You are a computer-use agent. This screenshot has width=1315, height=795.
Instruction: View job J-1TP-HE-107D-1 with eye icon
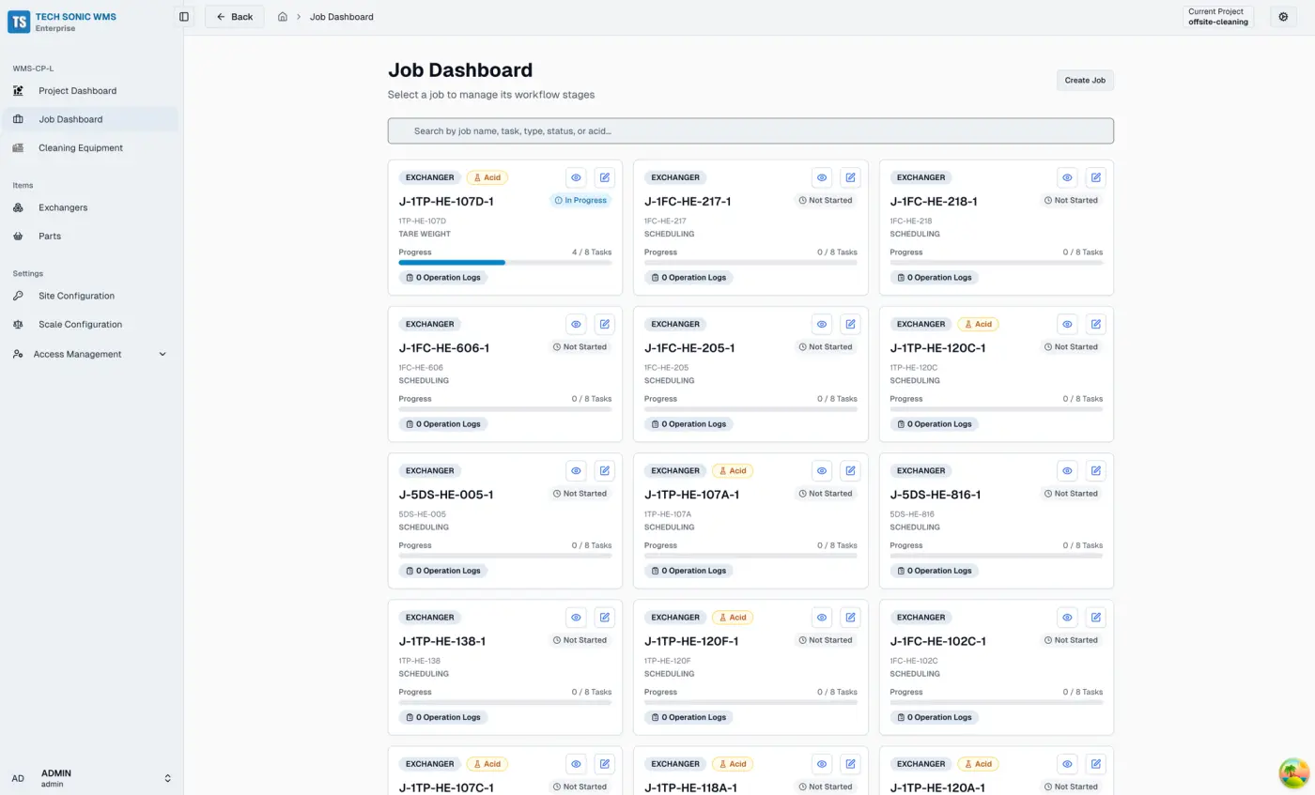click(x=576, y=177)
